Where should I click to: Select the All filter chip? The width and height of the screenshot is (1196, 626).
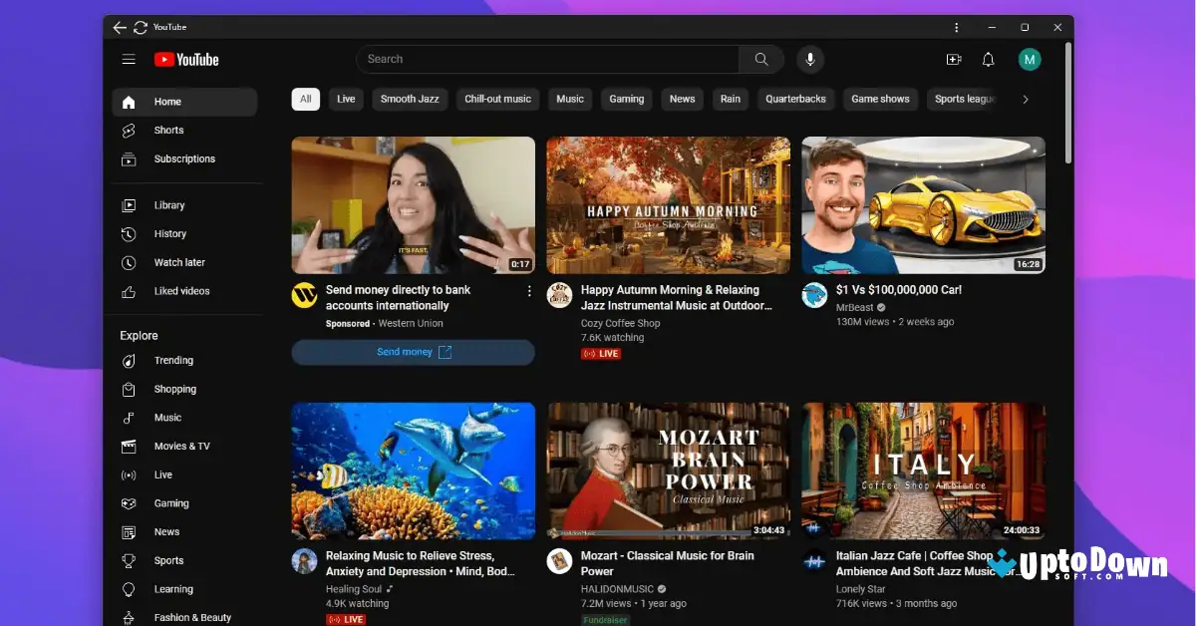[305, 99]
